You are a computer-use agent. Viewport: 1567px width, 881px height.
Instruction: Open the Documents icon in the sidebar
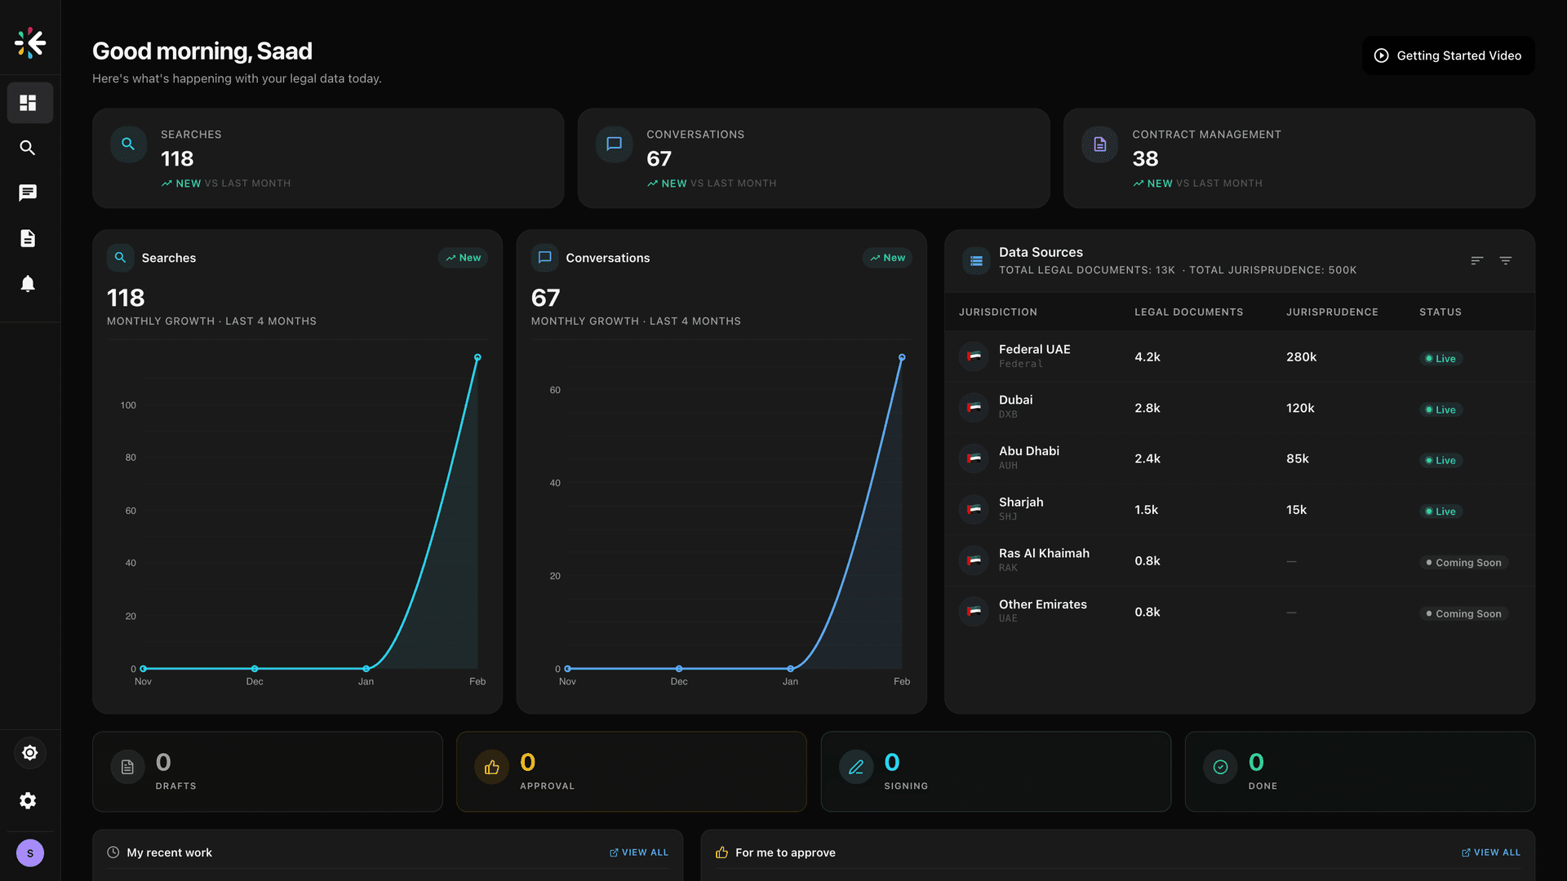tap(28, 237)
